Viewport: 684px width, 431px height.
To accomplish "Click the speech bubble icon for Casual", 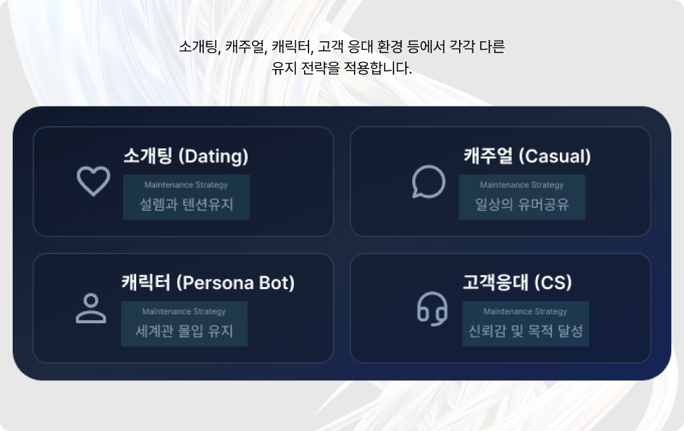I will pos(428,182).
